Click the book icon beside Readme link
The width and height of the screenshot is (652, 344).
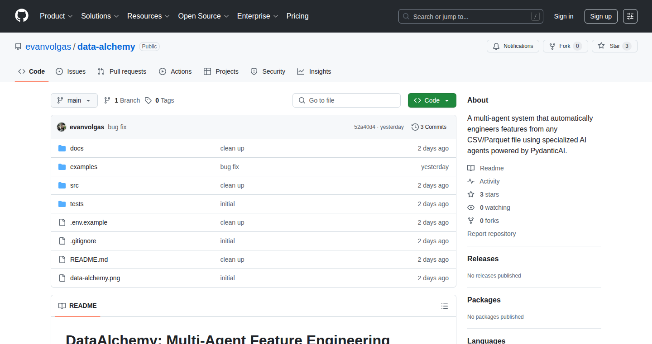(471, 168)
